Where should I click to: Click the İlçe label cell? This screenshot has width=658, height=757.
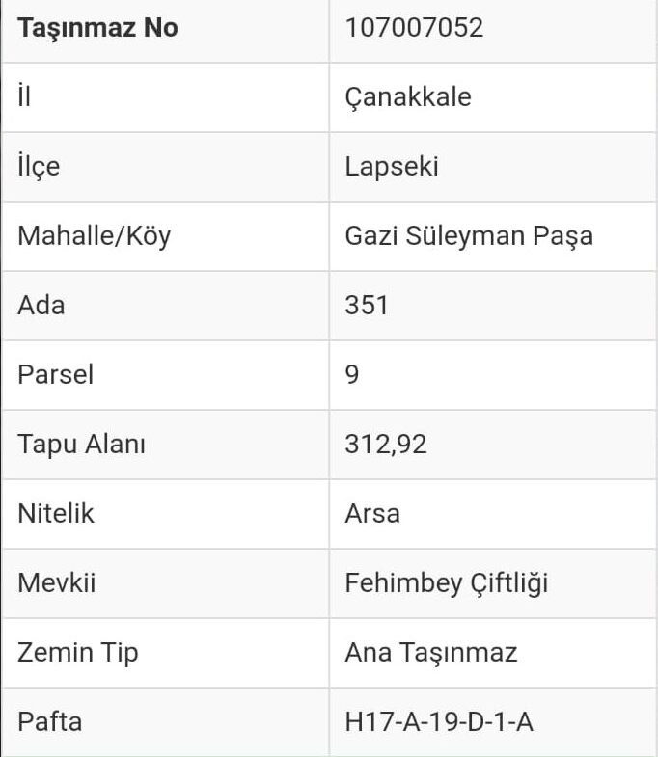pyautogui.click(x=39, y=167)
